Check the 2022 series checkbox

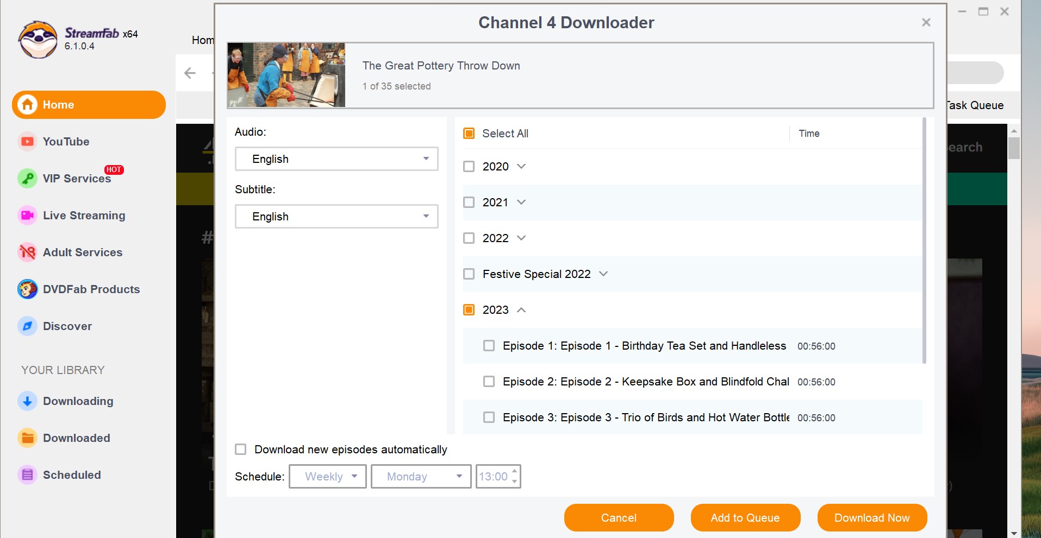(469, 238)
